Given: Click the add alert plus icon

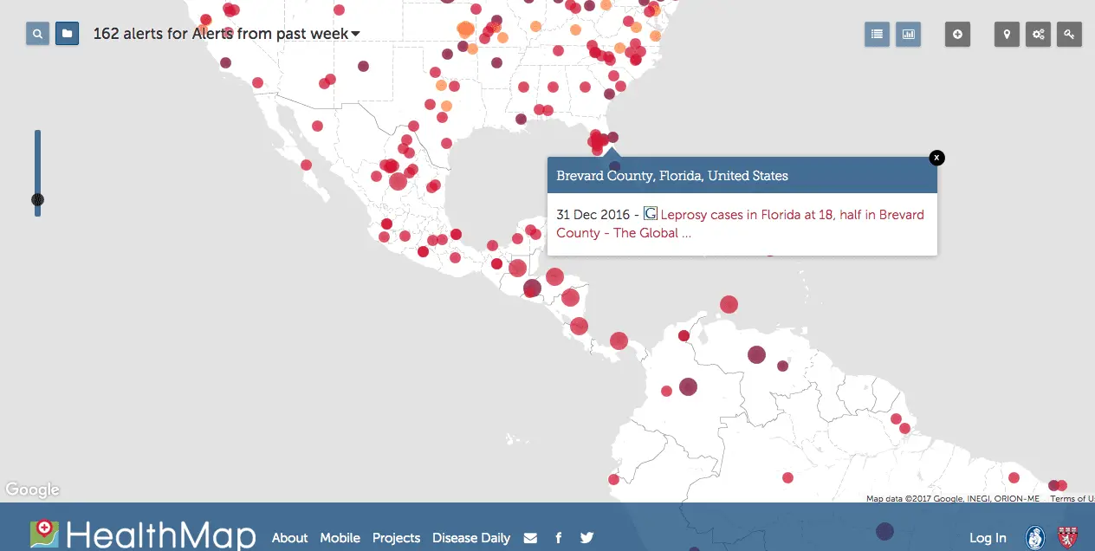Looking at the screenshot, I should pyautogui.click(x=957, y=35).
